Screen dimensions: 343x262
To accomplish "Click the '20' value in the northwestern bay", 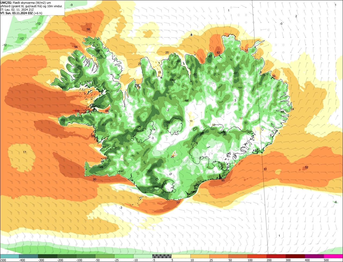I will click(x=139, y=64).
